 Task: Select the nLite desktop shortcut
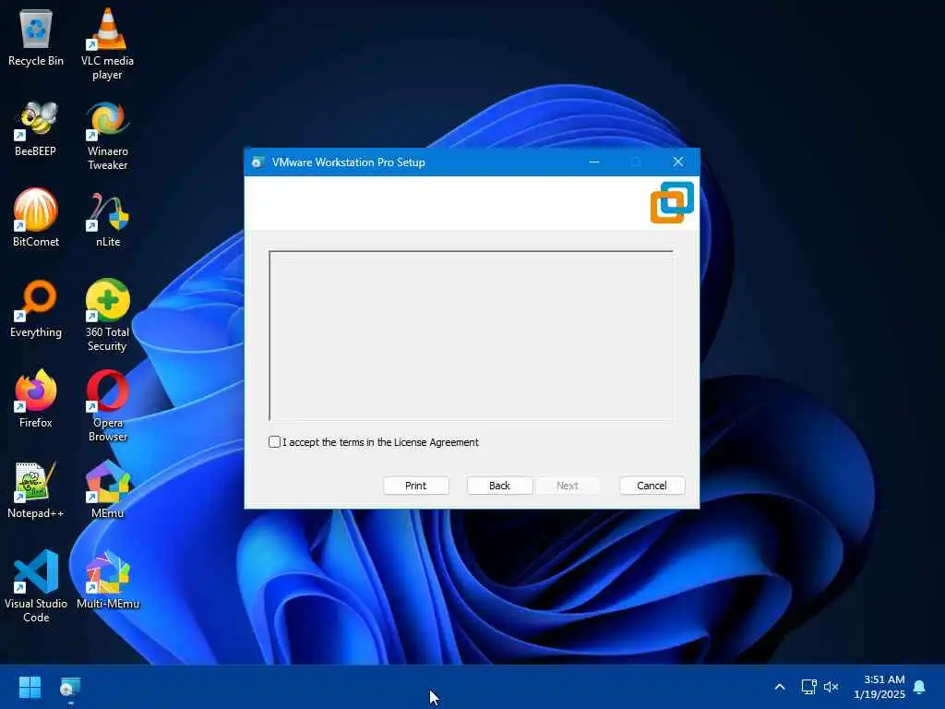[x=107, y=220]
